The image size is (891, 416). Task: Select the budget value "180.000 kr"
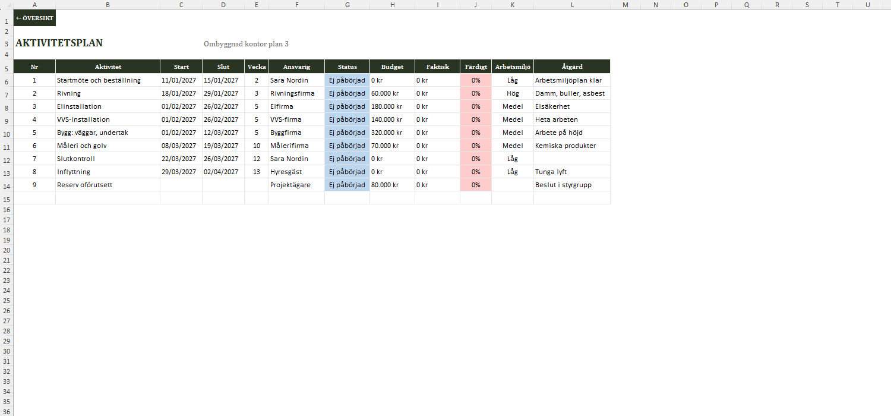point(393,106)
